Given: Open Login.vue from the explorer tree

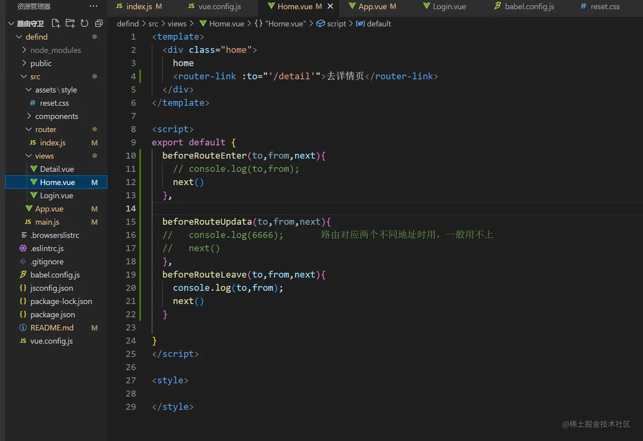Looking at the screenshot, I should pos(56,195).
